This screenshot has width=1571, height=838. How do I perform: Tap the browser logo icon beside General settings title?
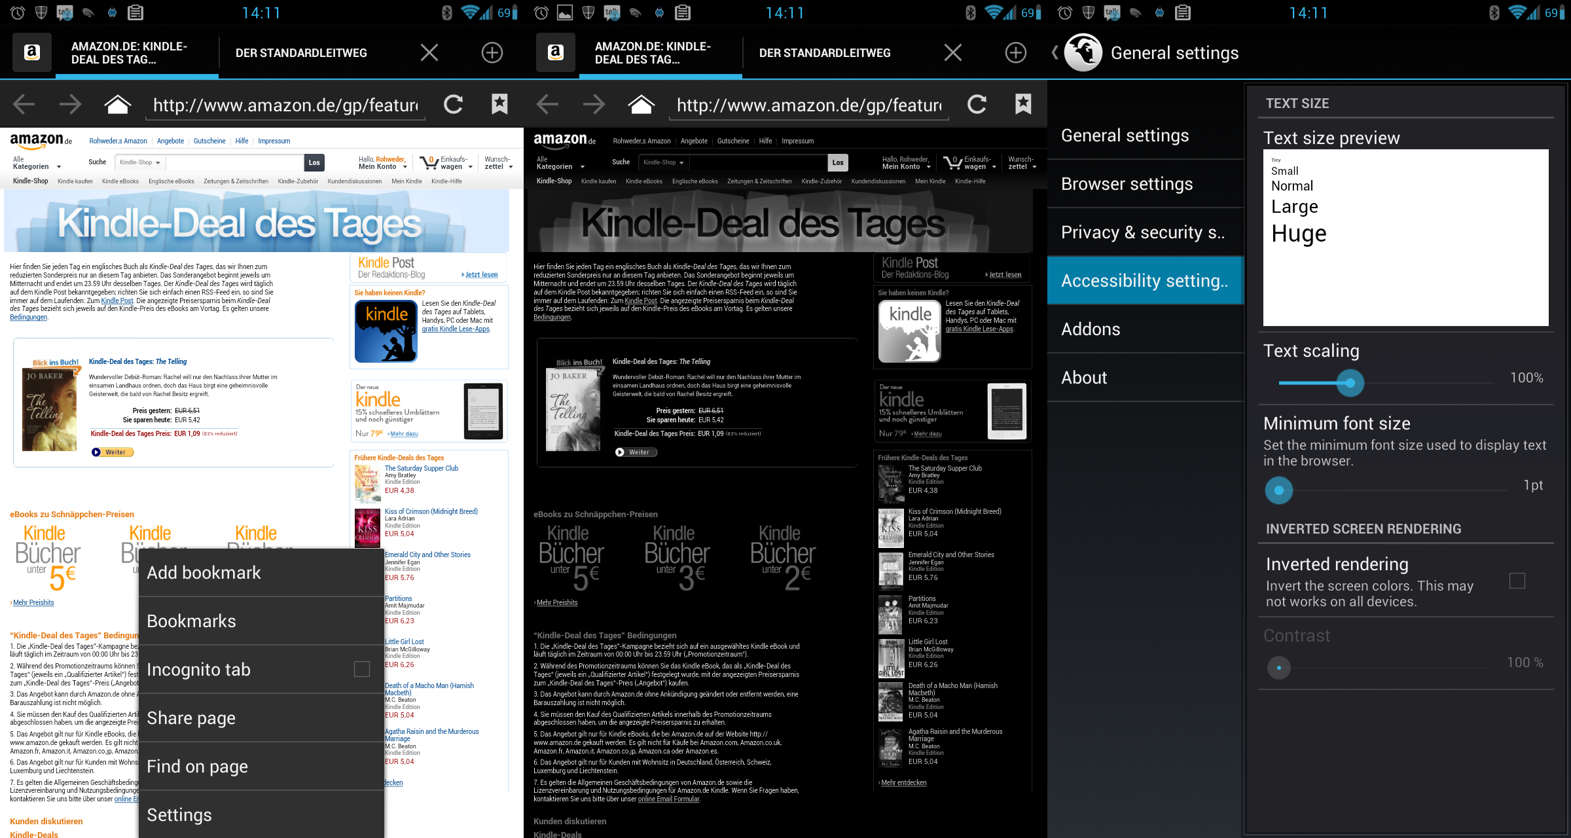(1083, 52)
